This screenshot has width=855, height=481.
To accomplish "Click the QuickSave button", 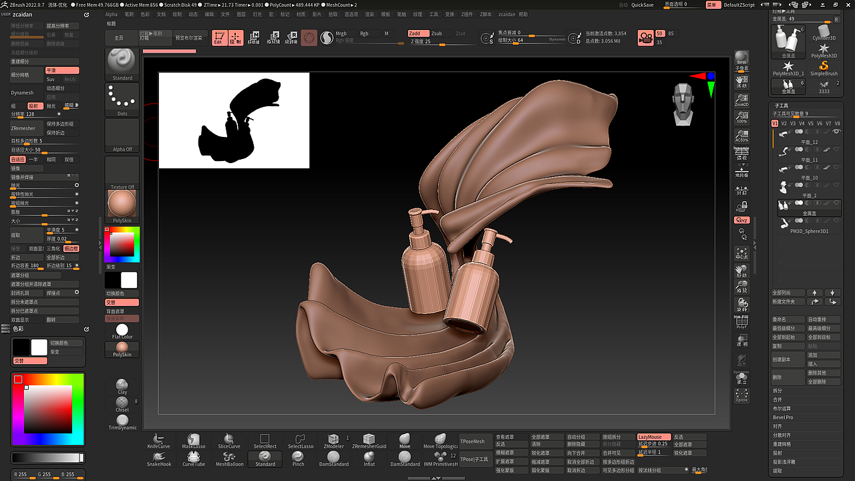I will coord(643,5).
